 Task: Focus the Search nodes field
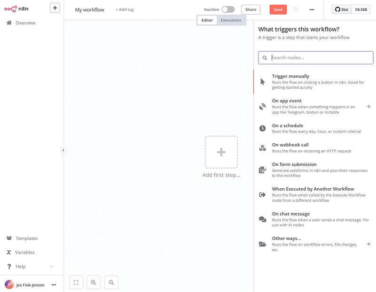tap(315, 58)
